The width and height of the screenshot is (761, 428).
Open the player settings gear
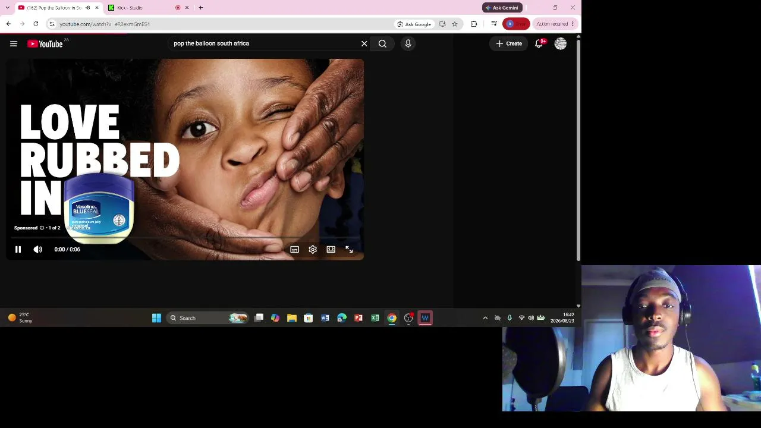(313, 250)
